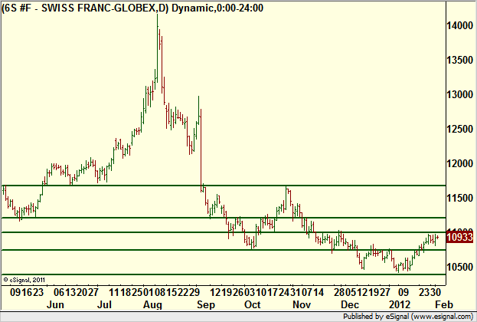477x322 pixels.
Task: Select the lowest green horizontal line
Action: click(x=224, y=274)
